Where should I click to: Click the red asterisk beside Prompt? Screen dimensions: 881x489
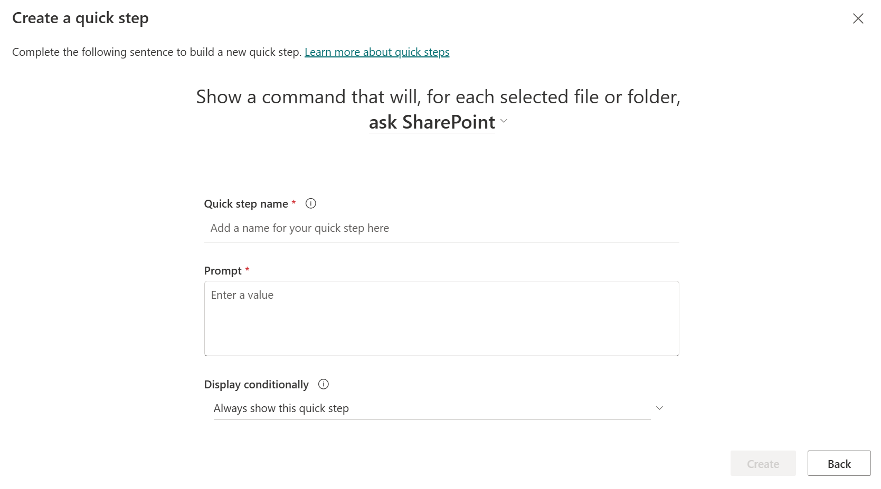tap(247, 270)
